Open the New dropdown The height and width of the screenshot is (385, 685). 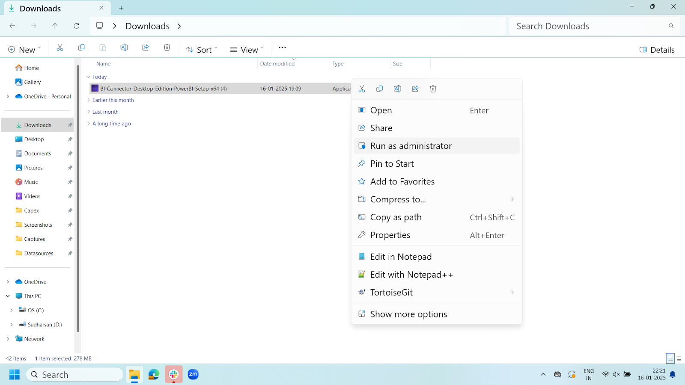(24, 50)
